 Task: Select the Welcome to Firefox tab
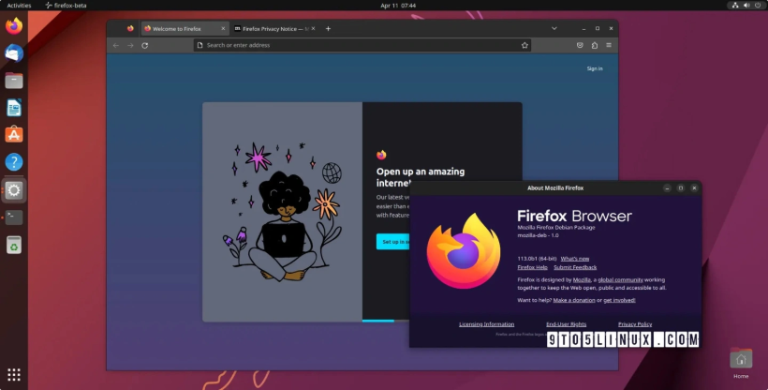point(178,28)
